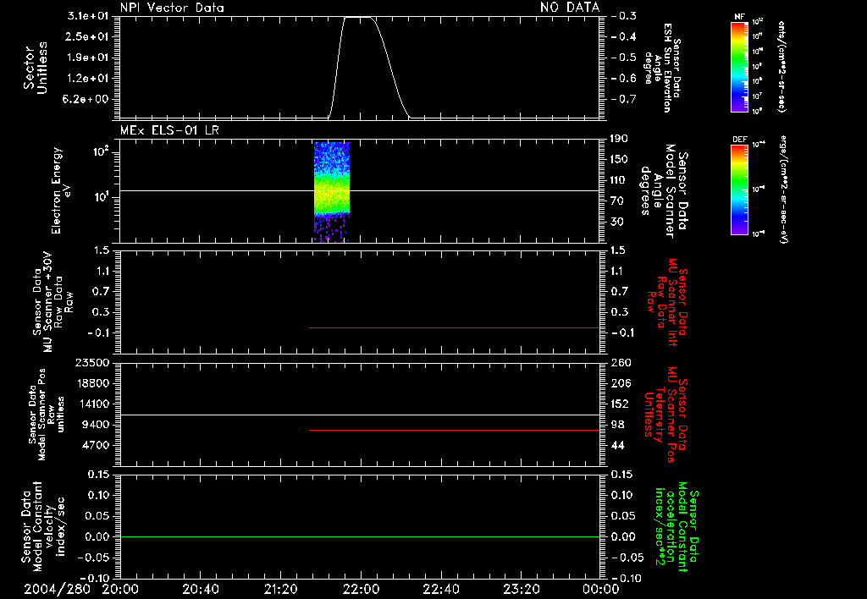Click the red line in Scanner Pos panel
Viewport: 867px width, 599px height.
[x=454, y=430]
